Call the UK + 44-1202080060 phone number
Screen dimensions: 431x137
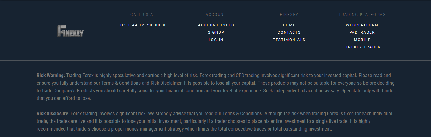pos(143,25)
